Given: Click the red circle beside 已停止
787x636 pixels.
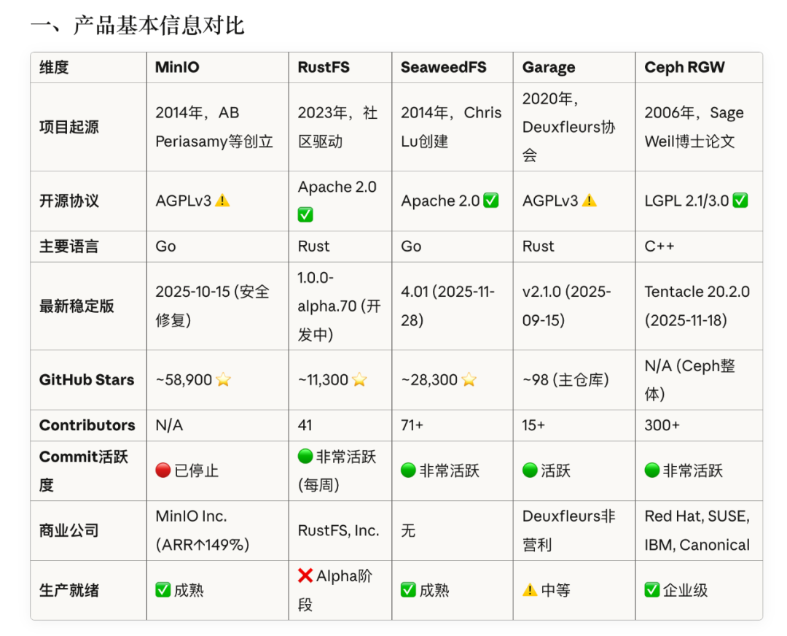Looking at the screenshot, I should click(163, 470).
